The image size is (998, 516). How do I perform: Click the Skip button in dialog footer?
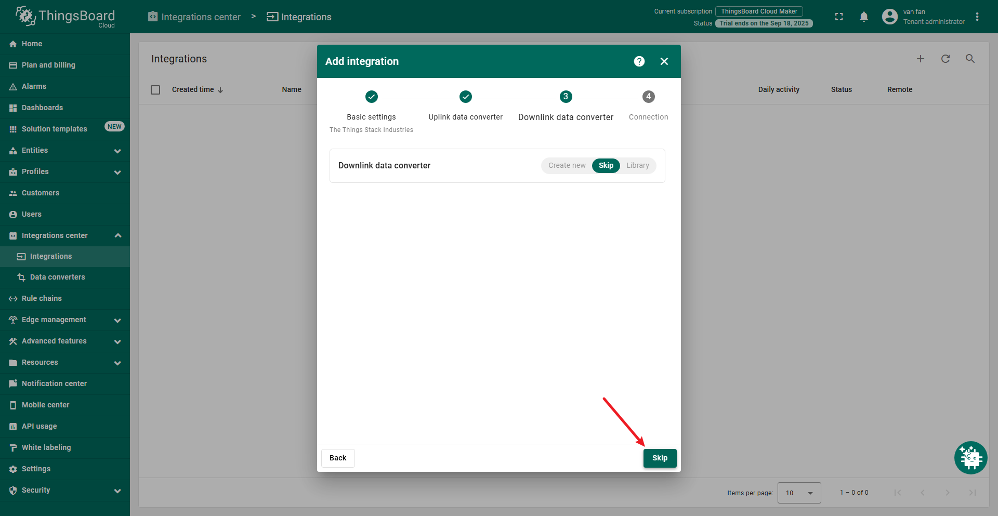pos(660,458)
